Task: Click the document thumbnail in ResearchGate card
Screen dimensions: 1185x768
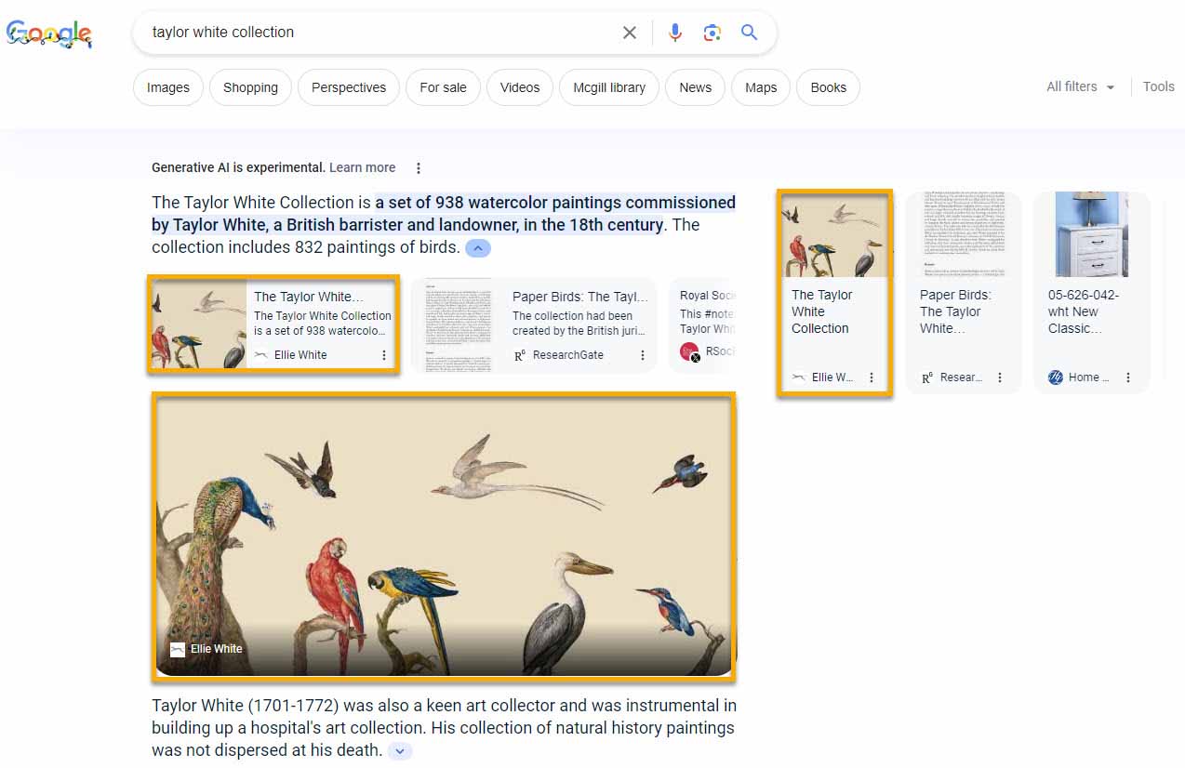Action: (457, 326)
